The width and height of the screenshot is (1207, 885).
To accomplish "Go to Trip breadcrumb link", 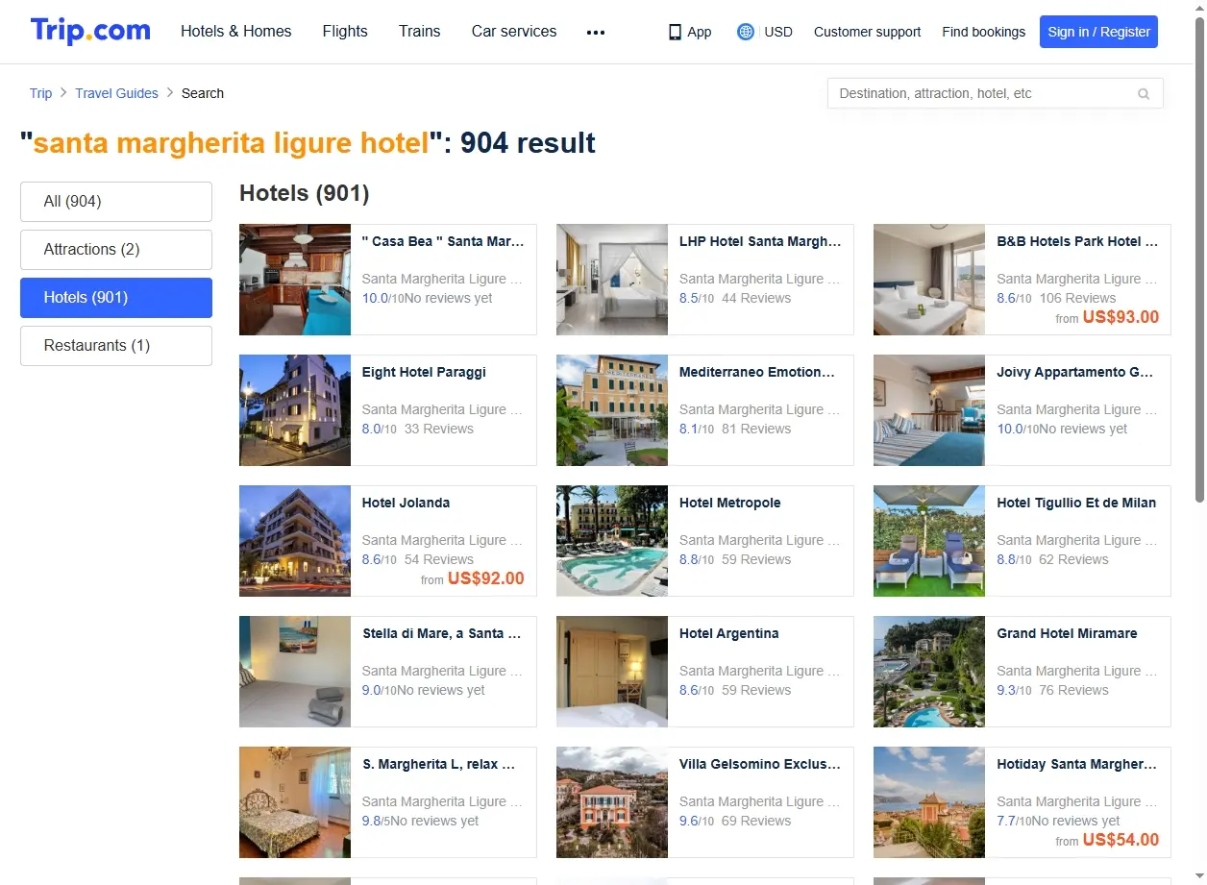I will point(40,93).
